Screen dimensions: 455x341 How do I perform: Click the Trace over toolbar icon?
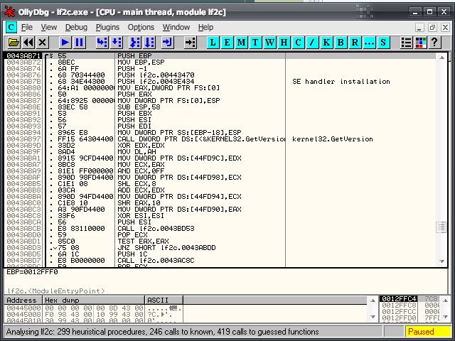(x=149, y=43)
